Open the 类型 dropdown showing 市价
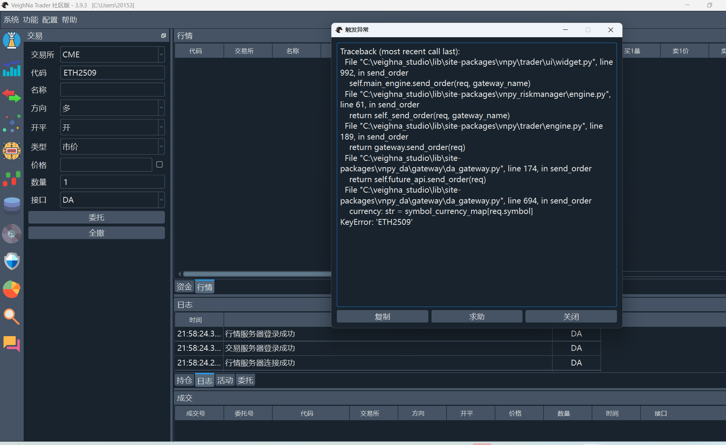This screenshot has width=726, height=445. pyautogui.click(x=161, y=147)
